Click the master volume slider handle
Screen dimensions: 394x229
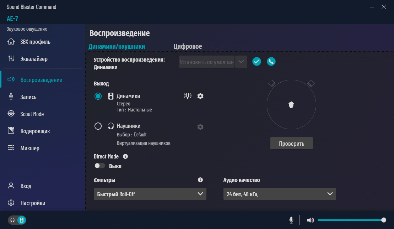(x=383, y=220)
